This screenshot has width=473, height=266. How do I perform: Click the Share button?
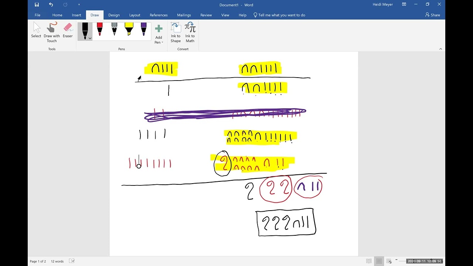pos(432,15)
